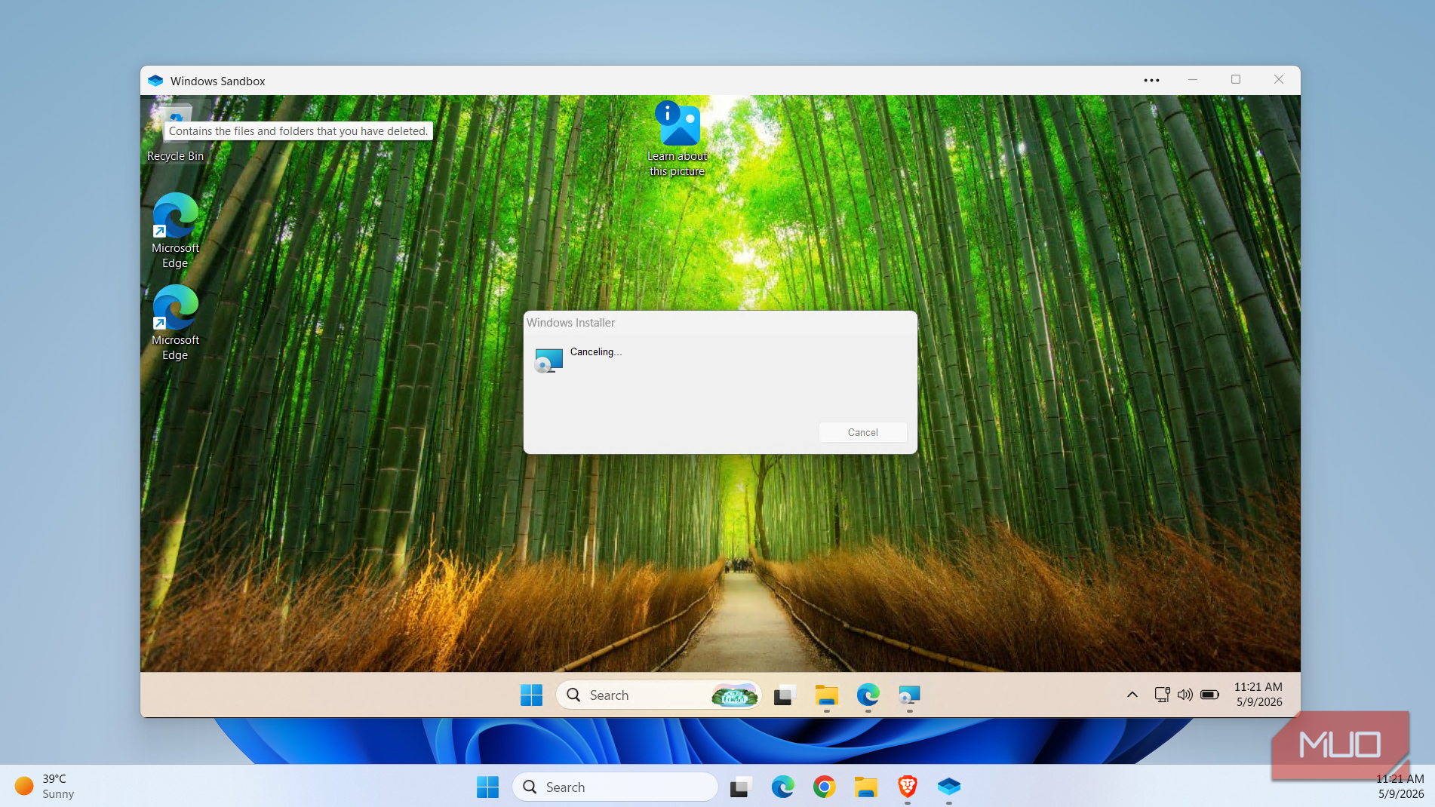Click Windows Sandbox icon on host taskbar
1435x807 pixels.
949,787
